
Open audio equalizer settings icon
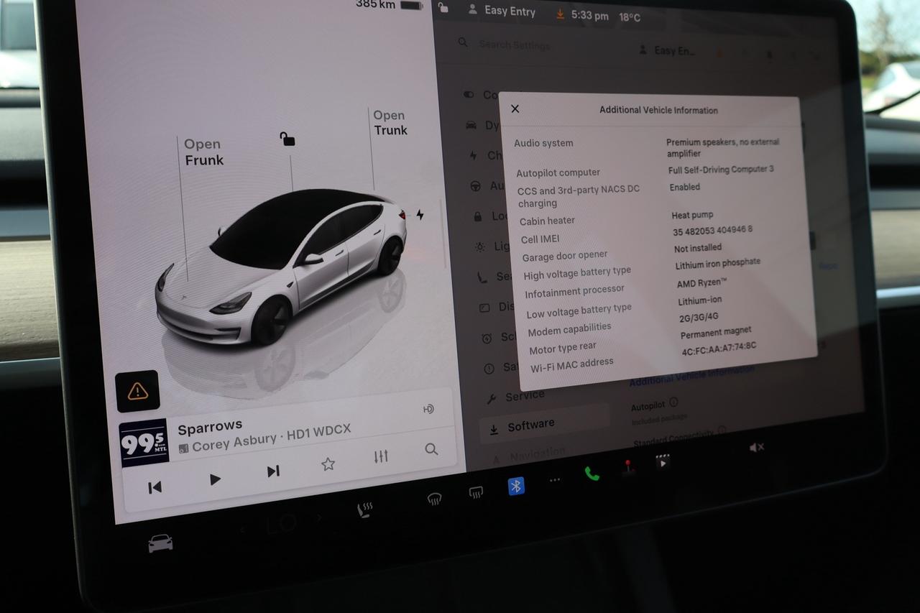[x=381, y=456]
